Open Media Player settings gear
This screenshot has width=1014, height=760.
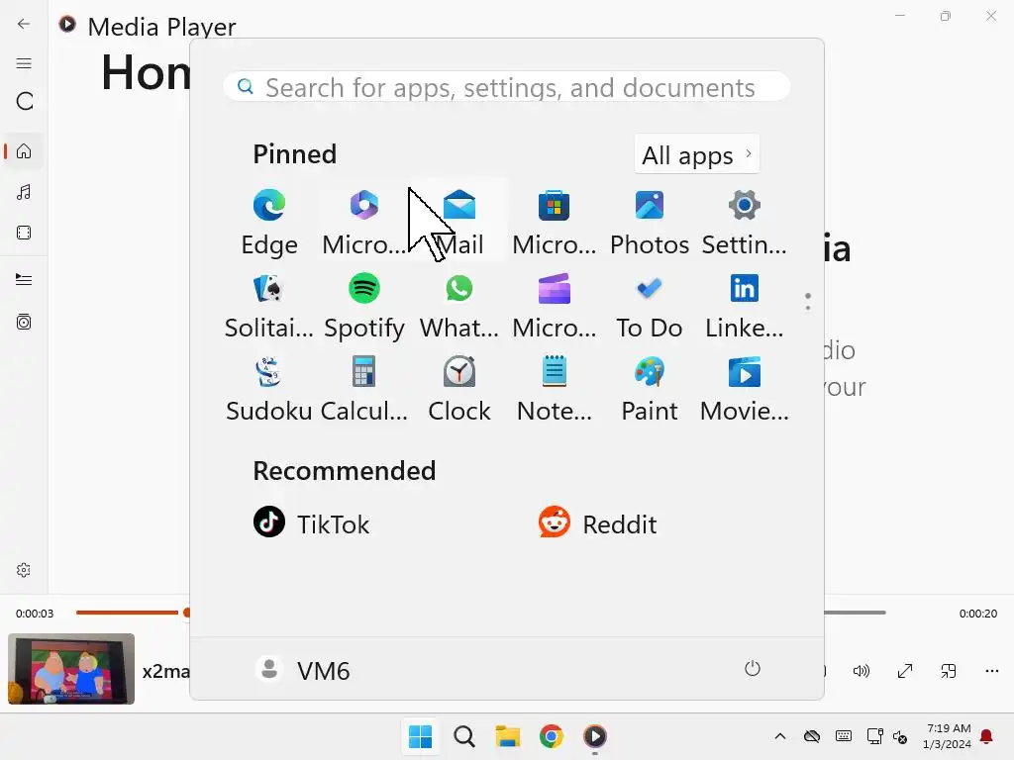click(x=24, y=570)
